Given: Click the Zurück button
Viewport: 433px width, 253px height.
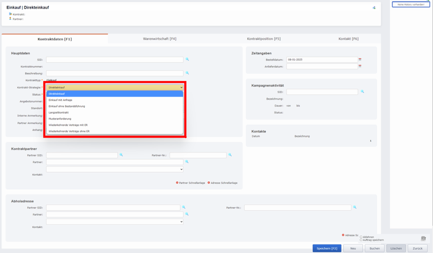Looking at the screenshot, I should pyautogui.click(x=418, y=248).
